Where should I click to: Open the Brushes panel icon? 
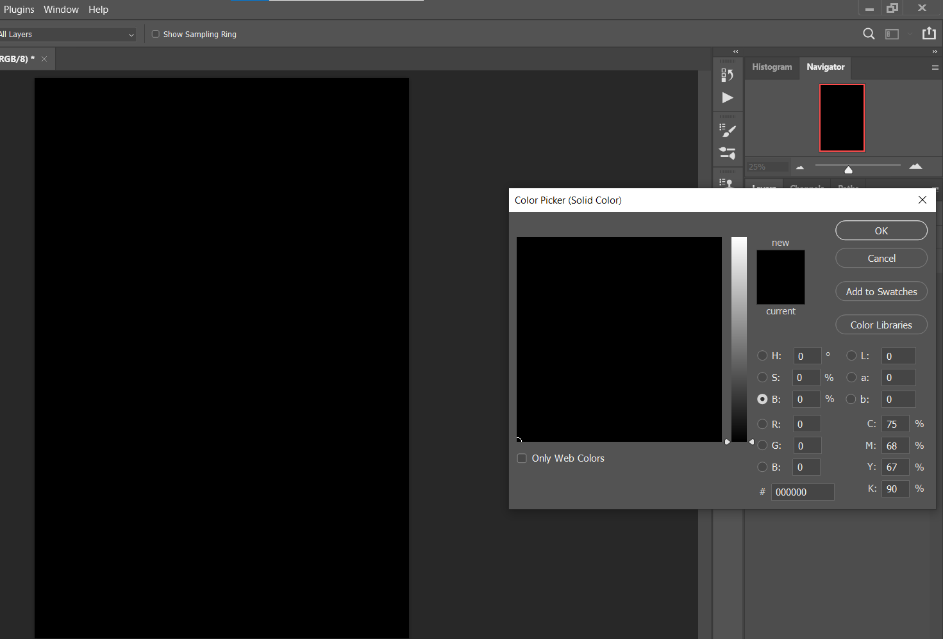coord(727,153)
